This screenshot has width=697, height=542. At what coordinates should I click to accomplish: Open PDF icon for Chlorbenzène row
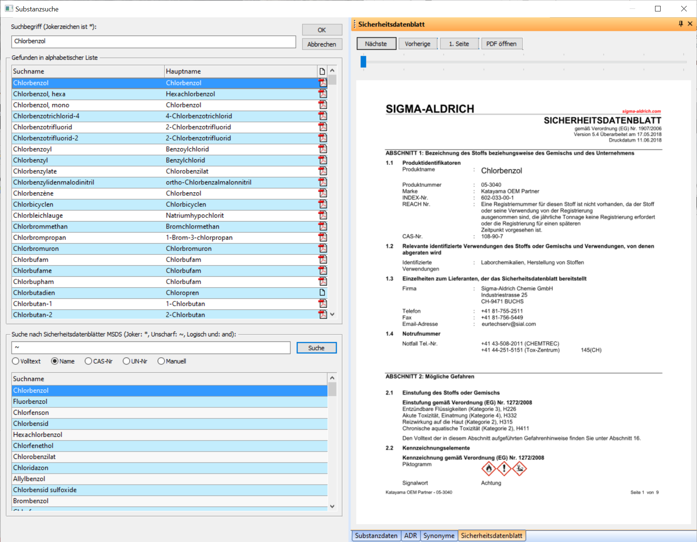(x=323, y=193)
